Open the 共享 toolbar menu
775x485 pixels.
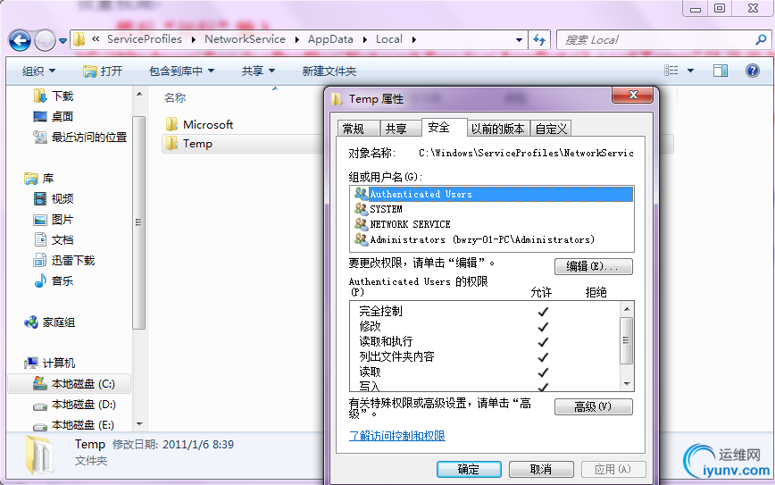[258, 71]
